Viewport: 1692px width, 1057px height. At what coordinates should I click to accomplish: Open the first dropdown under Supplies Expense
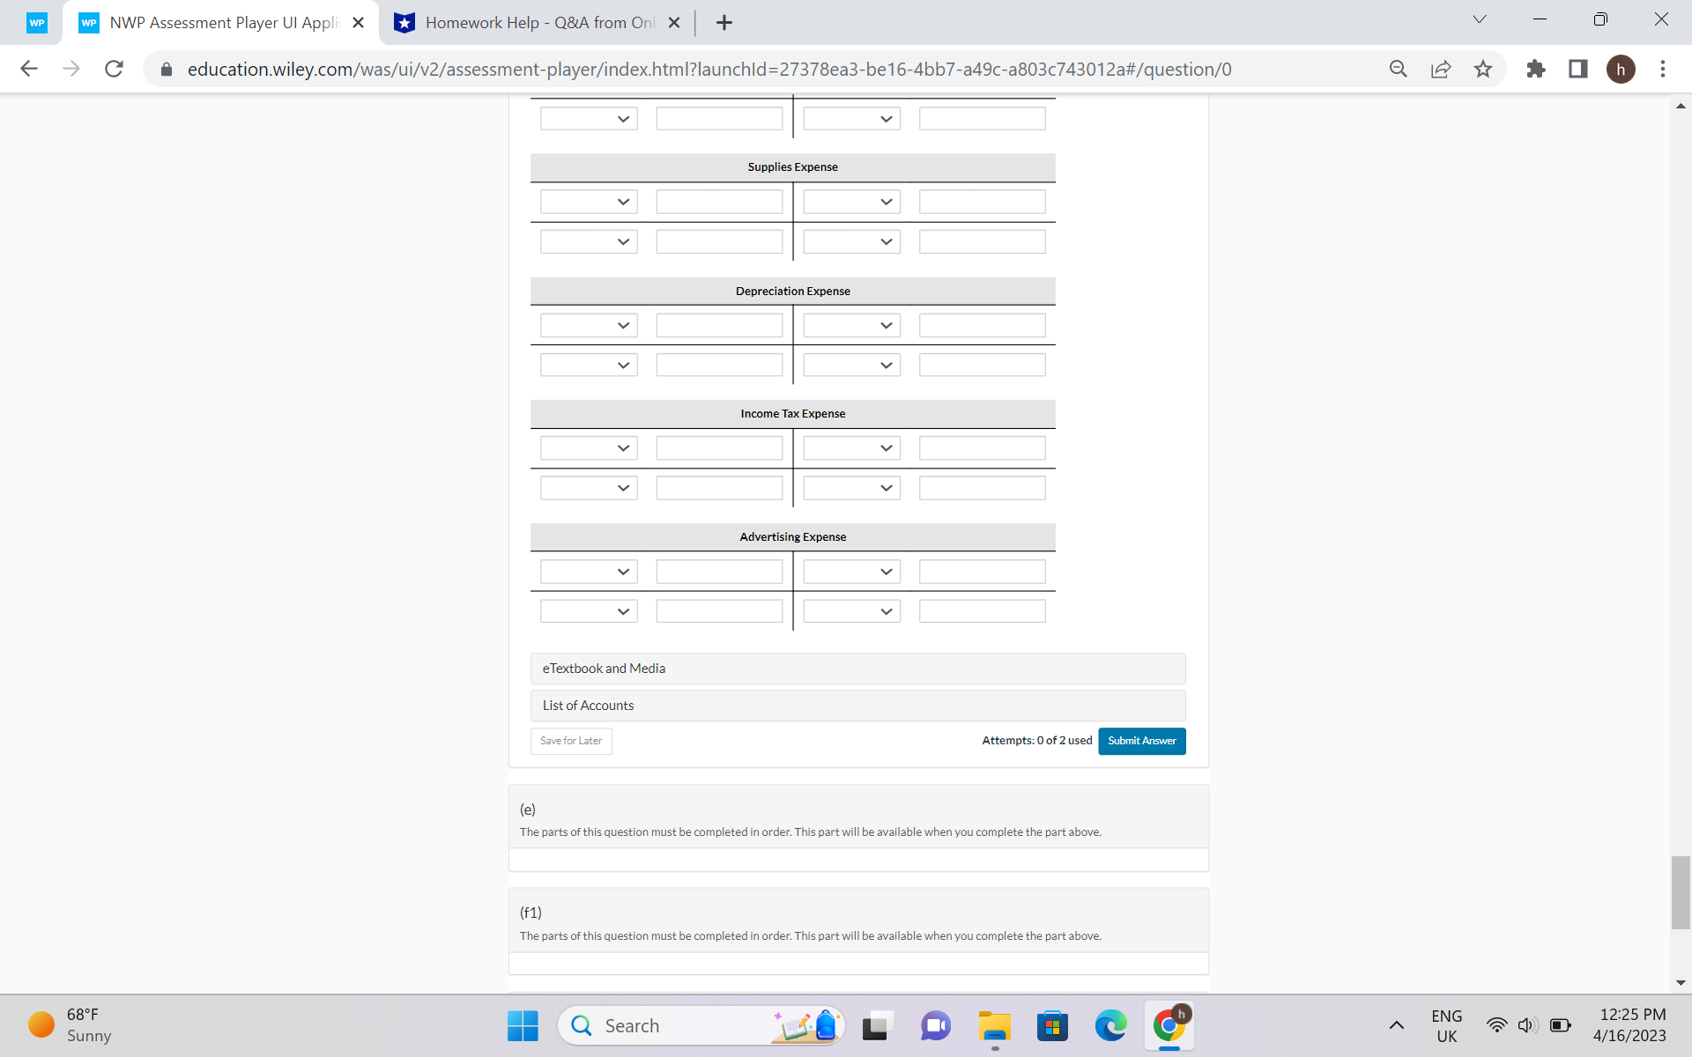588,201
